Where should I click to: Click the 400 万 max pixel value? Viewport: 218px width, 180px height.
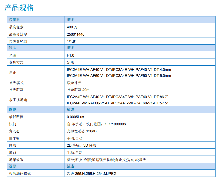pyautogui.click(x=74, y=27)
